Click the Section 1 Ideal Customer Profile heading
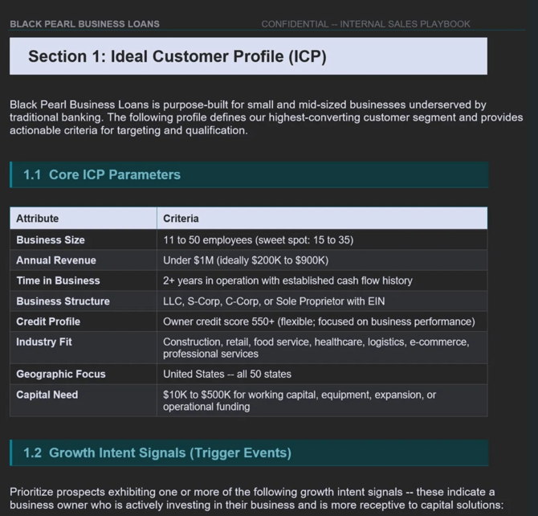Viewport: 538px width, 516px height. 177,56
